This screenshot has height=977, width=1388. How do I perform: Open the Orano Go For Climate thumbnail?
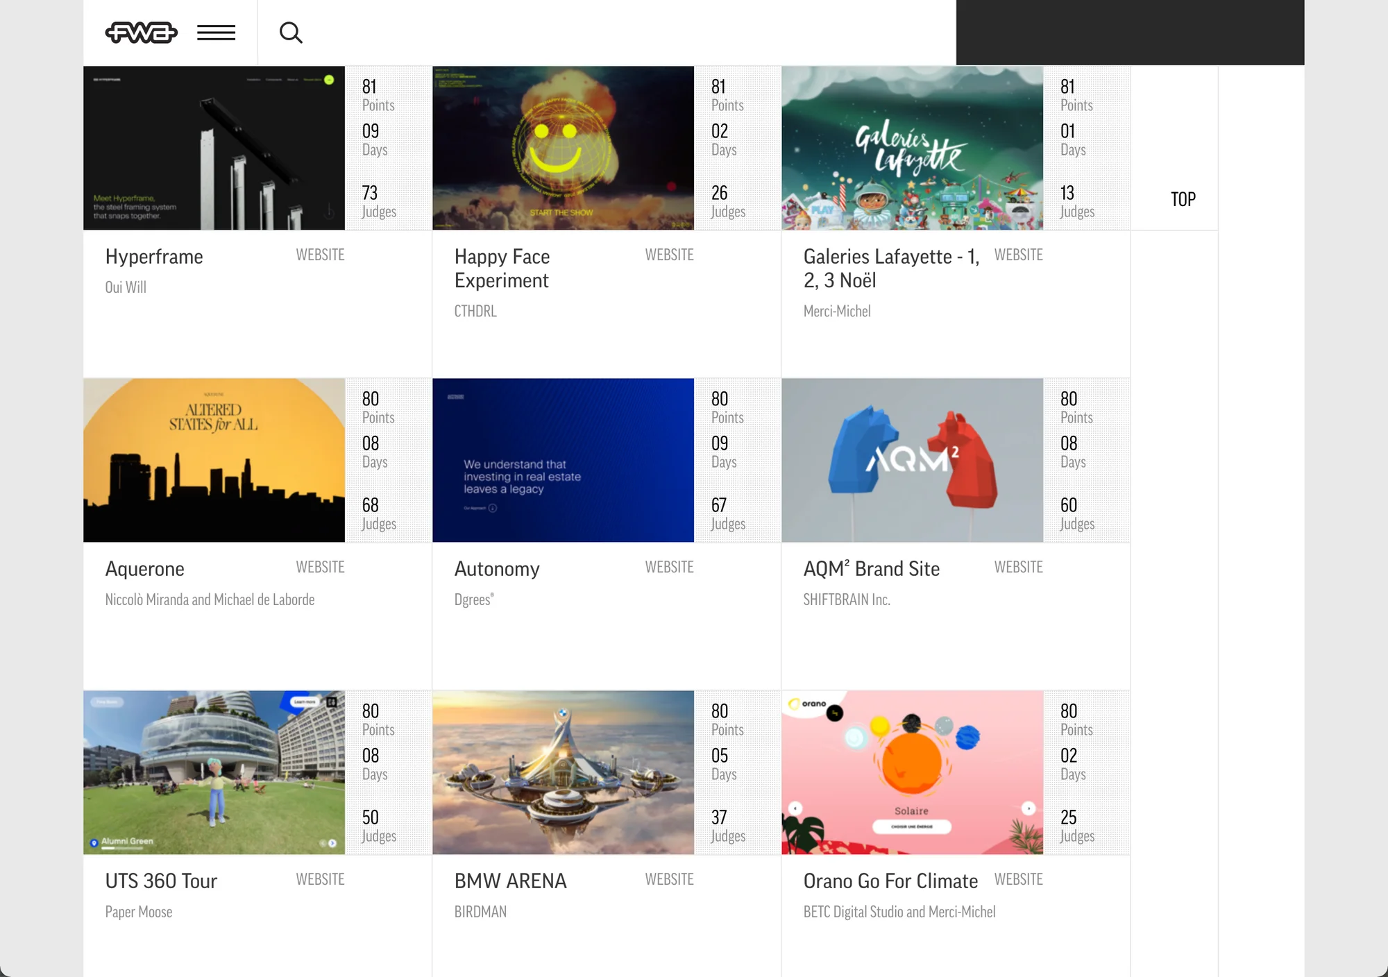click(x=912, y=772)
